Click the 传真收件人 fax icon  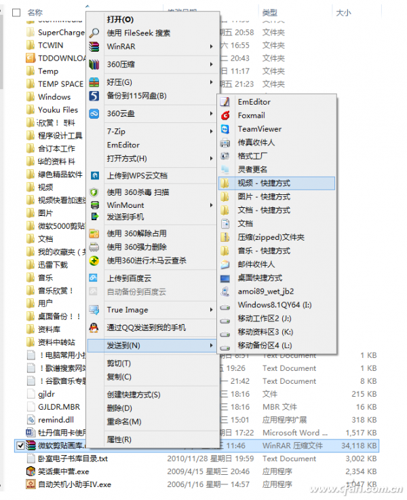225,143
